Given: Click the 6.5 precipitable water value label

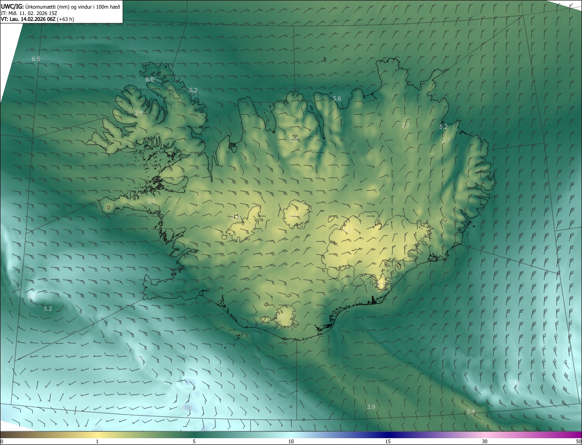Looking at the screenshot, I should (x=36, y=59).
